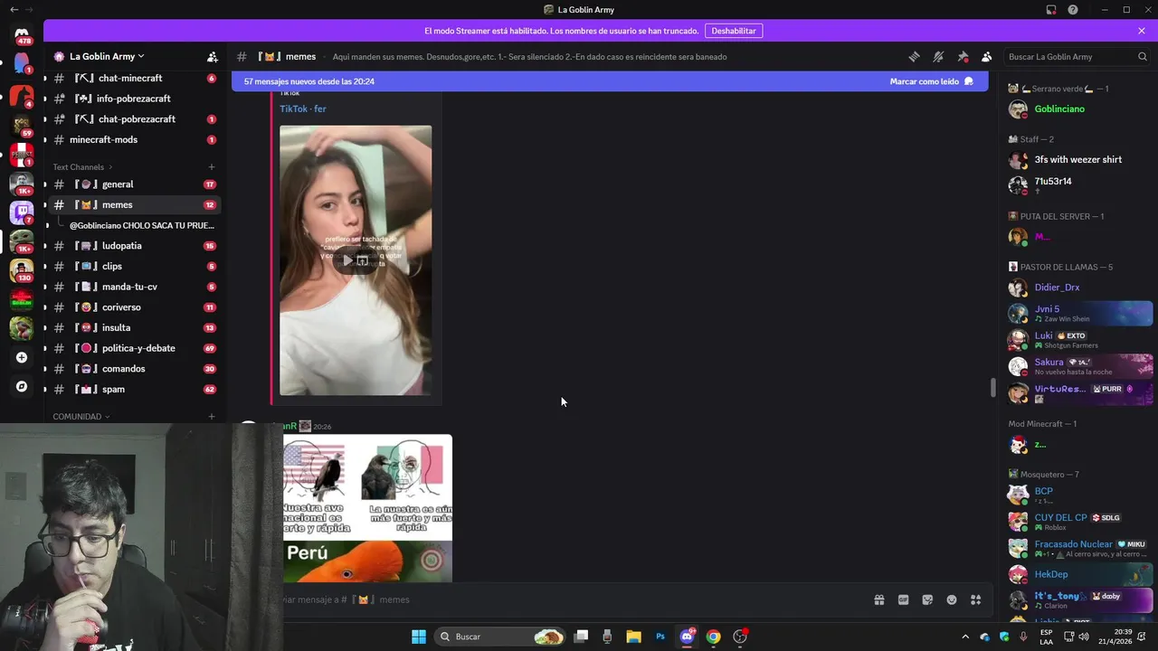Open the insulta channel
This screenshot has height=651, width=1158.
point(134,328)
